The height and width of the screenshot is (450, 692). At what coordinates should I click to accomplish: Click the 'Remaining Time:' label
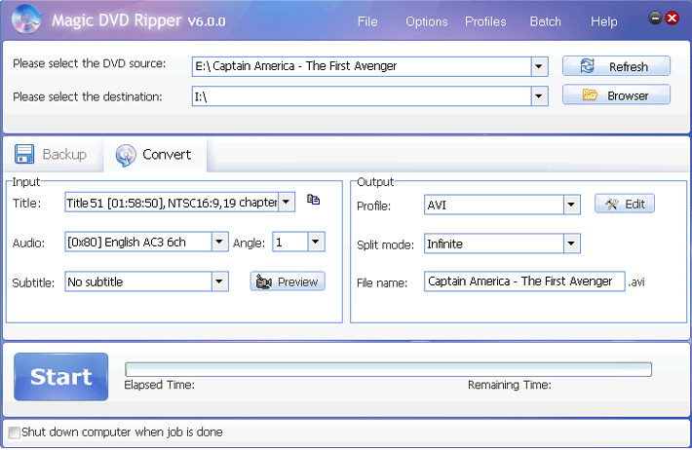[x=510, y=385]
